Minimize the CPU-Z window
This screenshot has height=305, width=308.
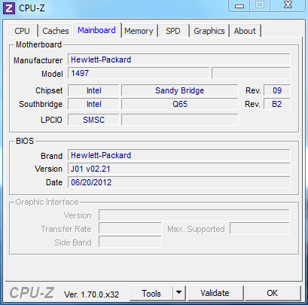pos(239,5)
